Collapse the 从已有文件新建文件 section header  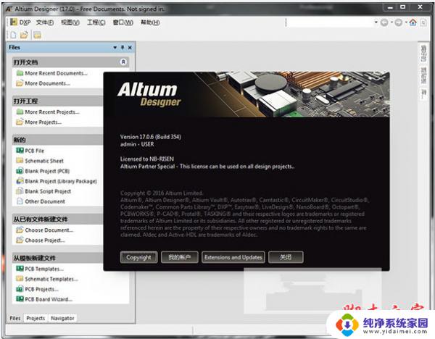click(x=58, y=219)
